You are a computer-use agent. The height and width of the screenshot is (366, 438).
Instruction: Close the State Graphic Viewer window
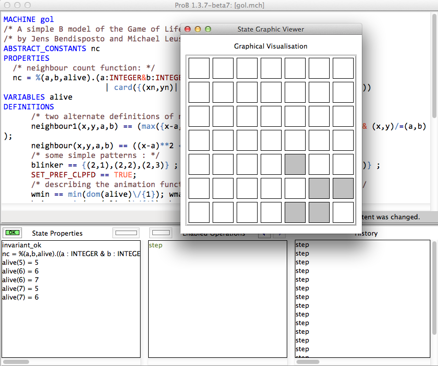coord(188,30)
